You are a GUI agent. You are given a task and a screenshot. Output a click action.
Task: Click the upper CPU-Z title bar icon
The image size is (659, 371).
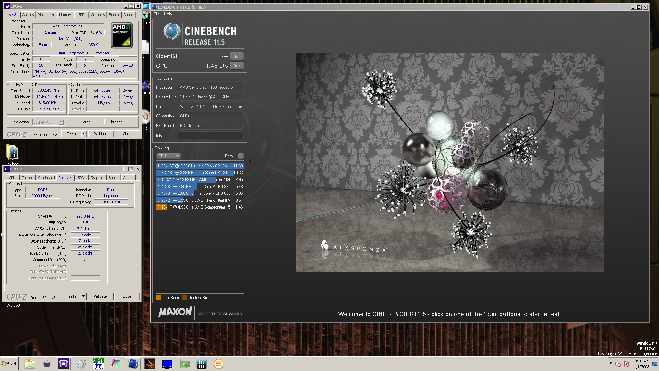pyautogui.click(x=7, y=6)
